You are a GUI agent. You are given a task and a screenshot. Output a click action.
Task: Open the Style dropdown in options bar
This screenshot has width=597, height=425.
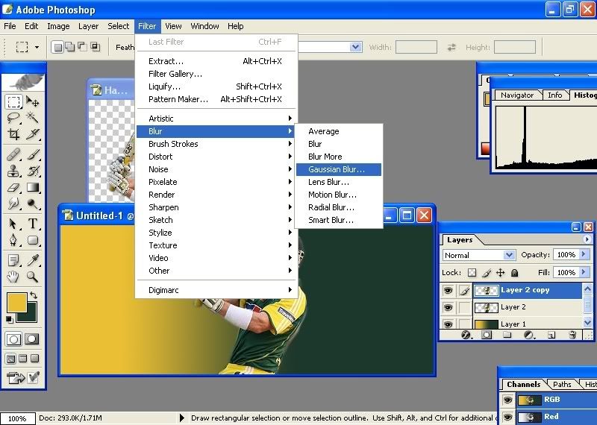356,47
